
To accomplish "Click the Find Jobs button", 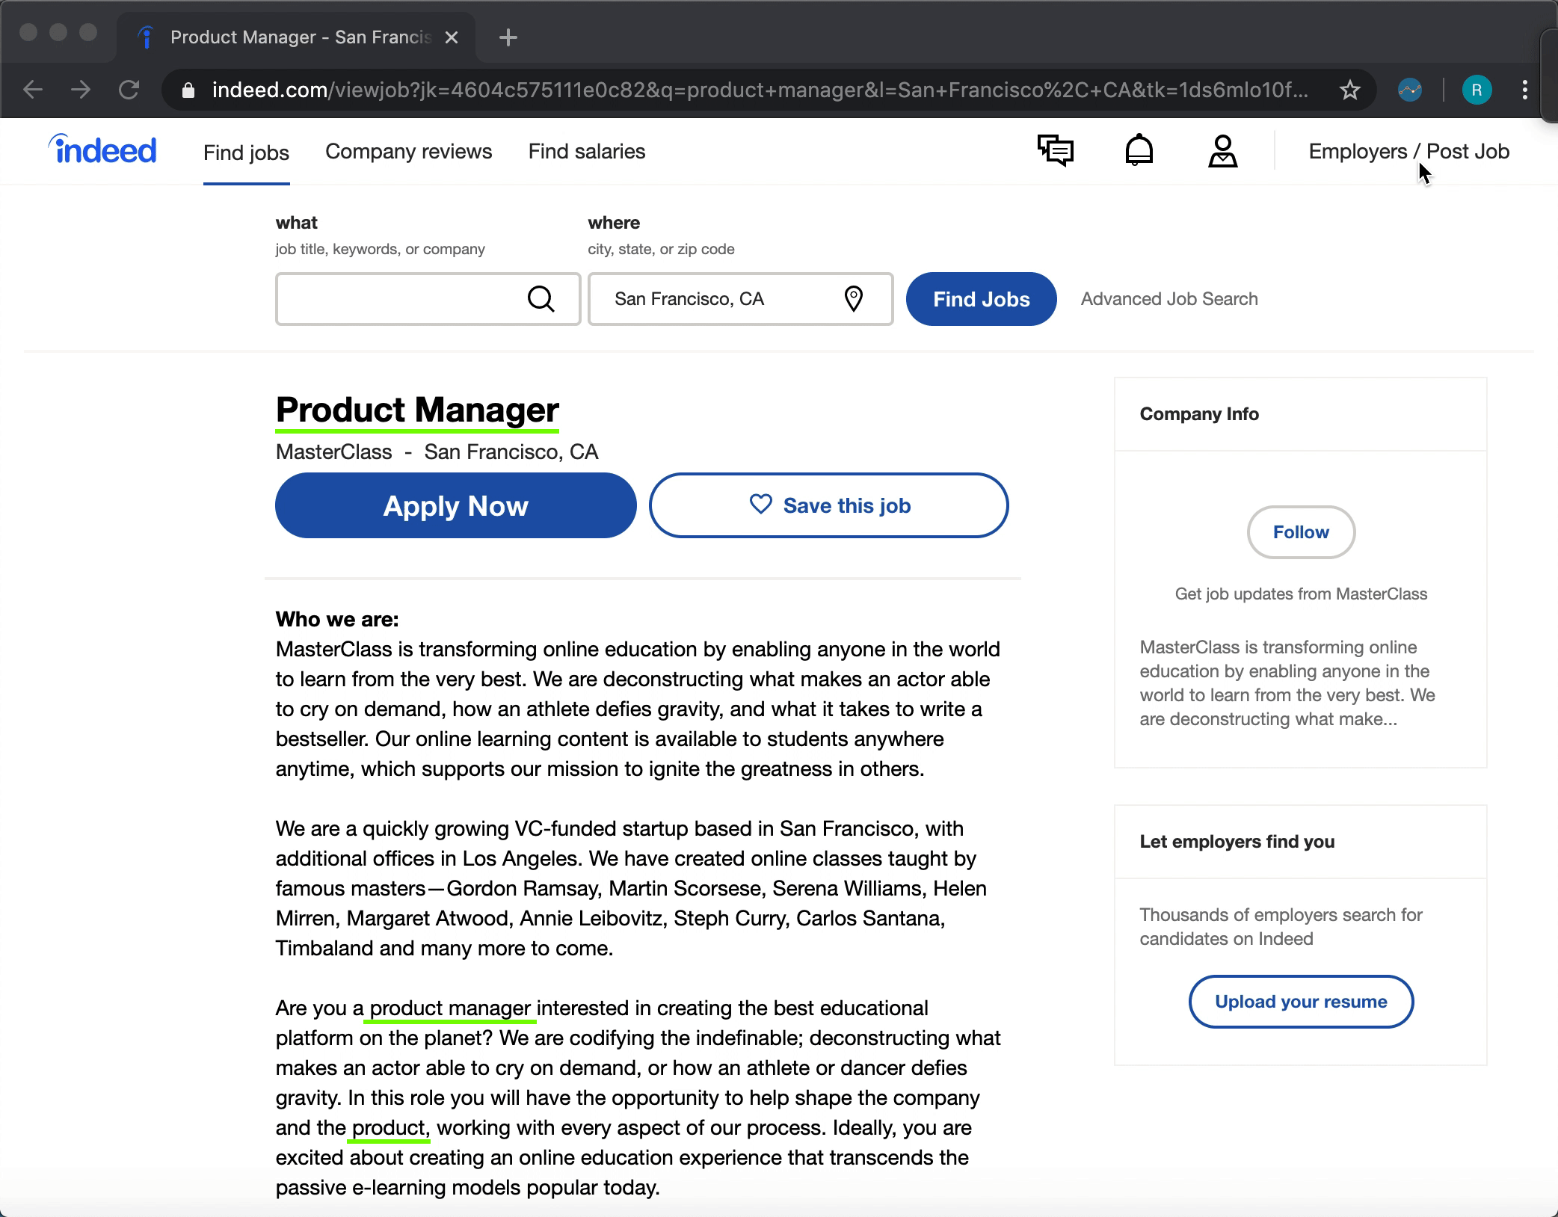I will tap(981, 299).
